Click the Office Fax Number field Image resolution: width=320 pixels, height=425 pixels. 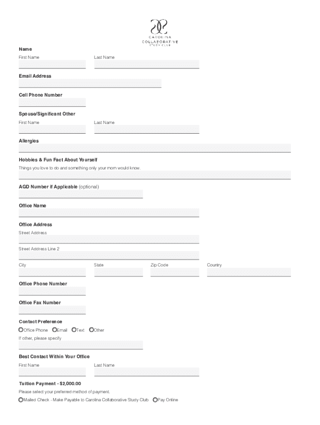[x=52, y=310]
